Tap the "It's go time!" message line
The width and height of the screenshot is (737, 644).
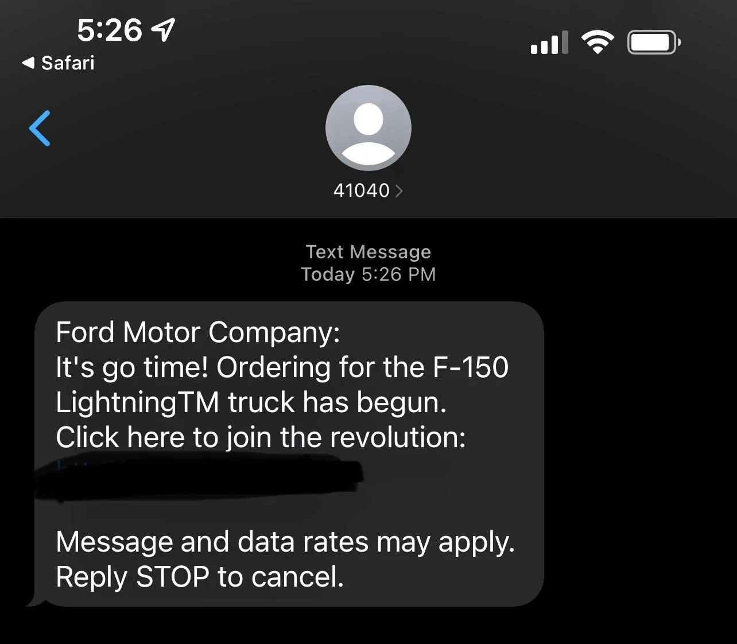click(282, 367)
